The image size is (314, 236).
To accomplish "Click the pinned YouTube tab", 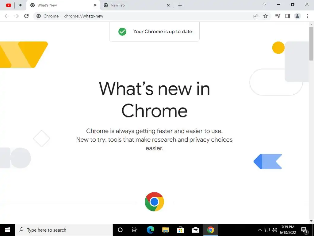I will (9, 5).
